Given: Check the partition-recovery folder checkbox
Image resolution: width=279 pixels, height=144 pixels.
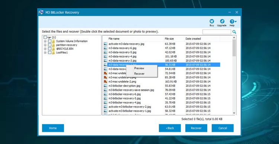Looking at the screenshot, I should [49, 45].
